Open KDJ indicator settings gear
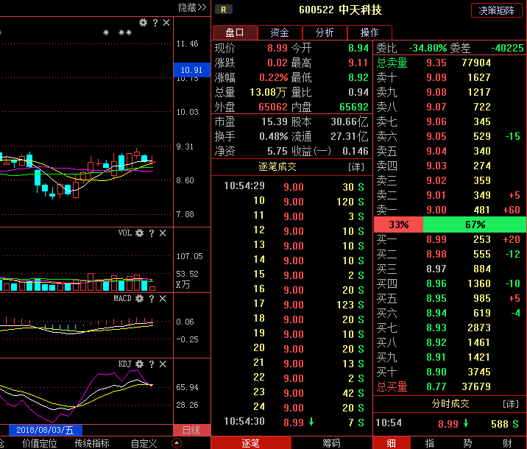 pyautogui.click(x=140, y=364)
